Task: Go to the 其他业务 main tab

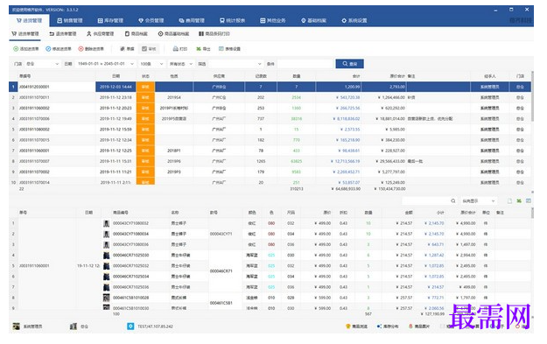Action: (273, 21)
